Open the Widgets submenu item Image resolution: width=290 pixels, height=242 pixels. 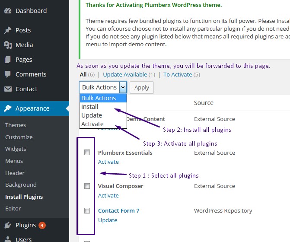pyautogui.click(x=16, y=149)
